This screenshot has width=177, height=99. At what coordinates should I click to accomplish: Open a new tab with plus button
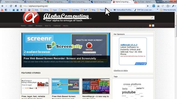tap(158, 2)
